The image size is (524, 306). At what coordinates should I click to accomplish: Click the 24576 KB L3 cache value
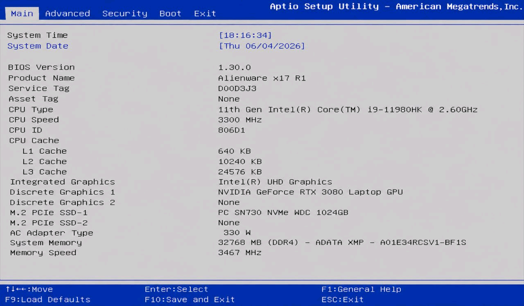click(240, 172)
